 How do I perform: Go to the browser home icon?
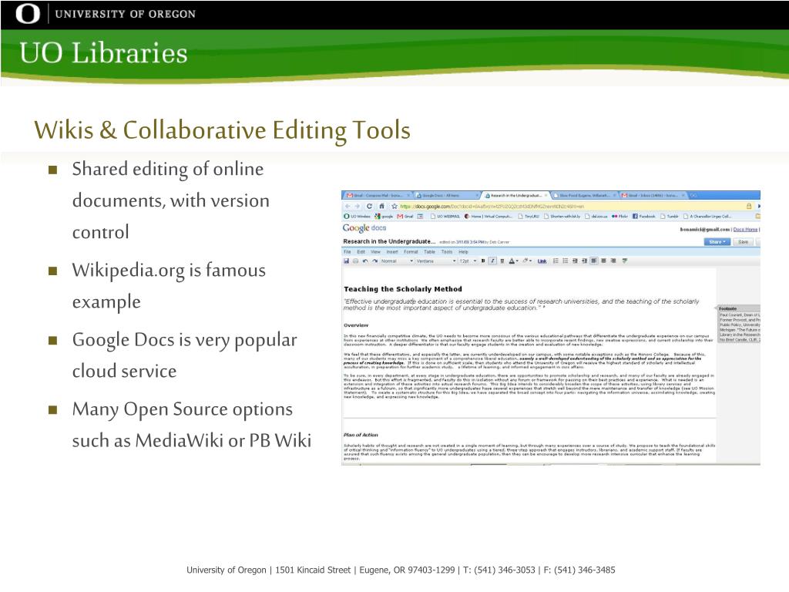click(x=382, y=207)
